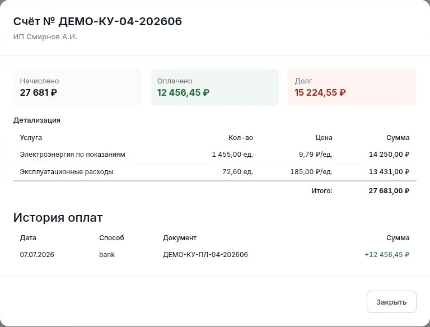Click the payment date 07.07.2026

(37, 255)
